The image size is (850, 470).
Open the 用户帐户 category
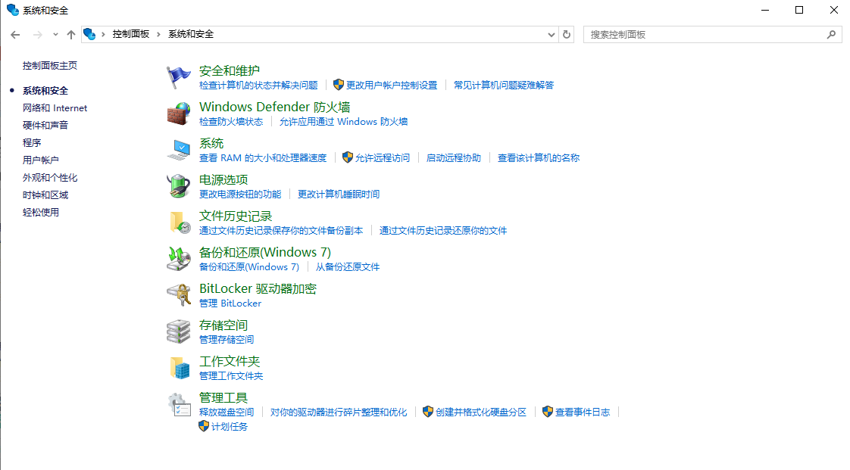[41, 160]
